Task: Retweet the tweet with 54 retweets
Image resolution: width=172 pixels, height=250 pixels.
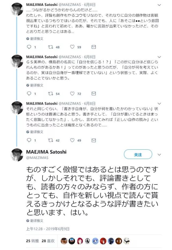Action: point(51,94)
